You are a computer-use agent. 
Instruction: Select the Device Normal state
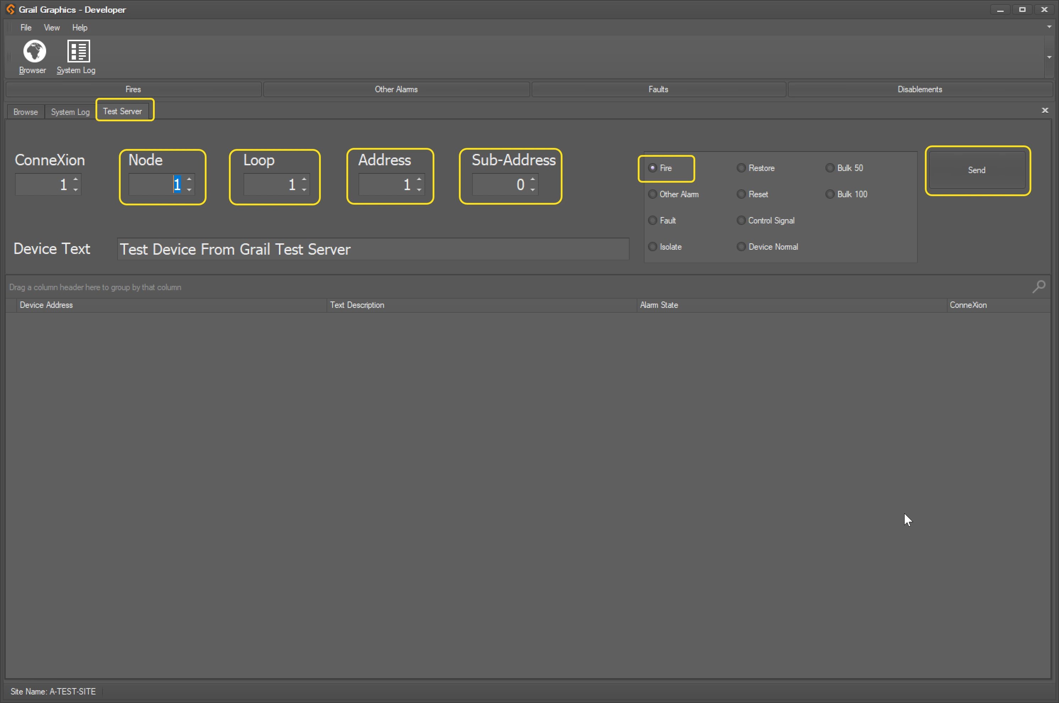[741, 246]
